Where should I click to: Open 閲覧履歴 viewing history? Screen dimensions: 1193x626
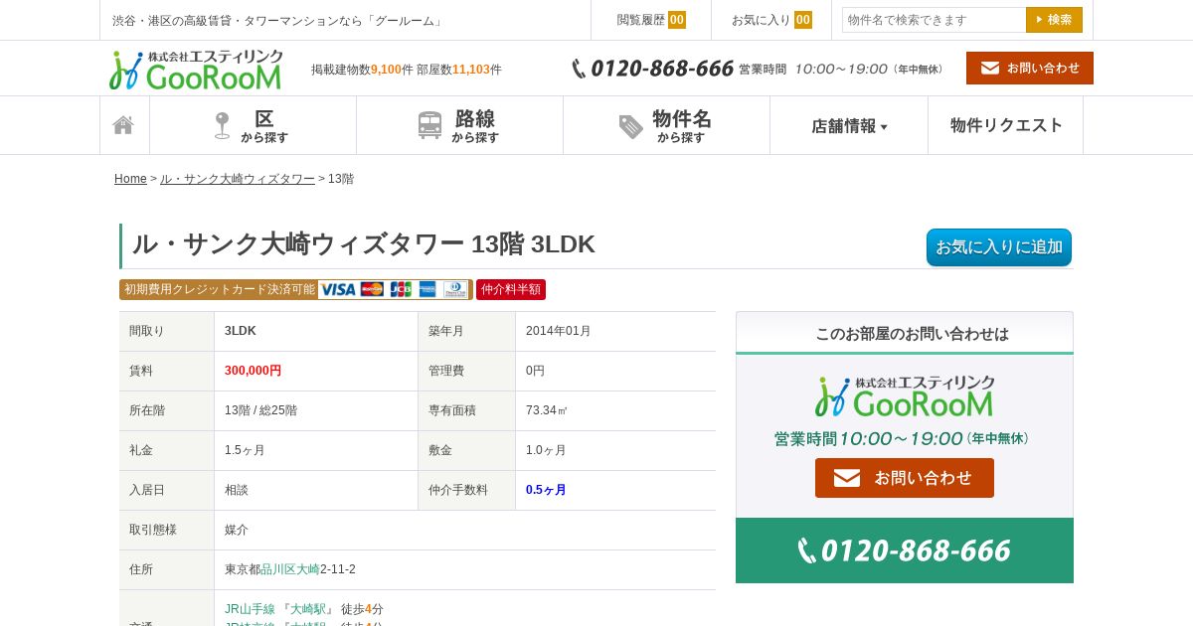[651, 20]
